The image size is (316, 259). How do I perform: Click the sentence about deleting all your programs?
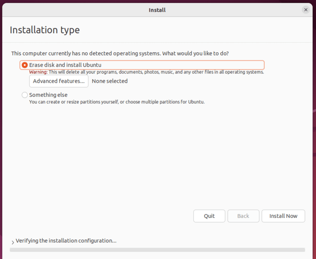coord(156,72)
